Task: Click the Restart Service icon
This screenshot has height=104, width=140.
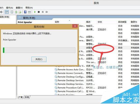Action: pos(47,12)
